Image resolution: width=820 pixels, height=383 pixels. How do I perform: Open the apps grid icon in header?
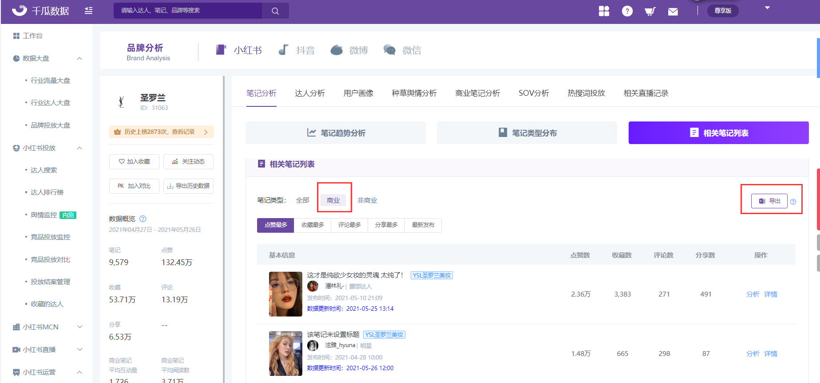point(604,11)
